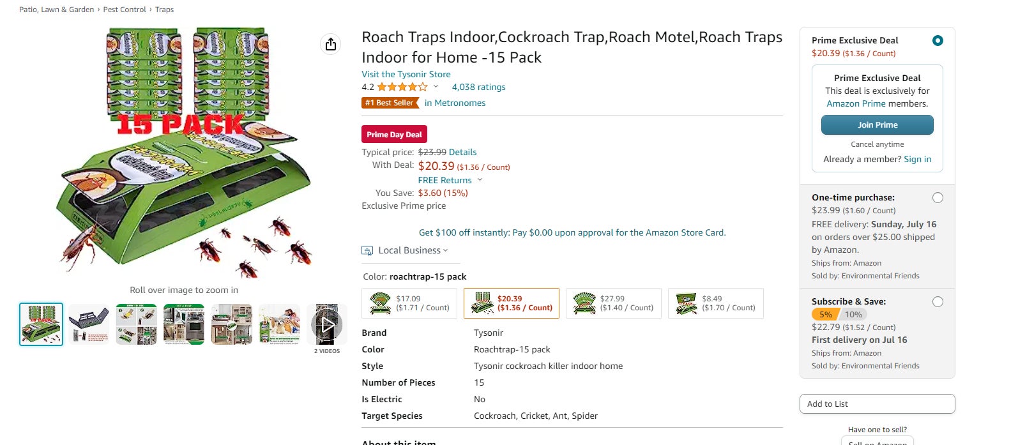Click the red Prime Day Deal badge
Screen dimensions: 1018x445
click(393, 134)
